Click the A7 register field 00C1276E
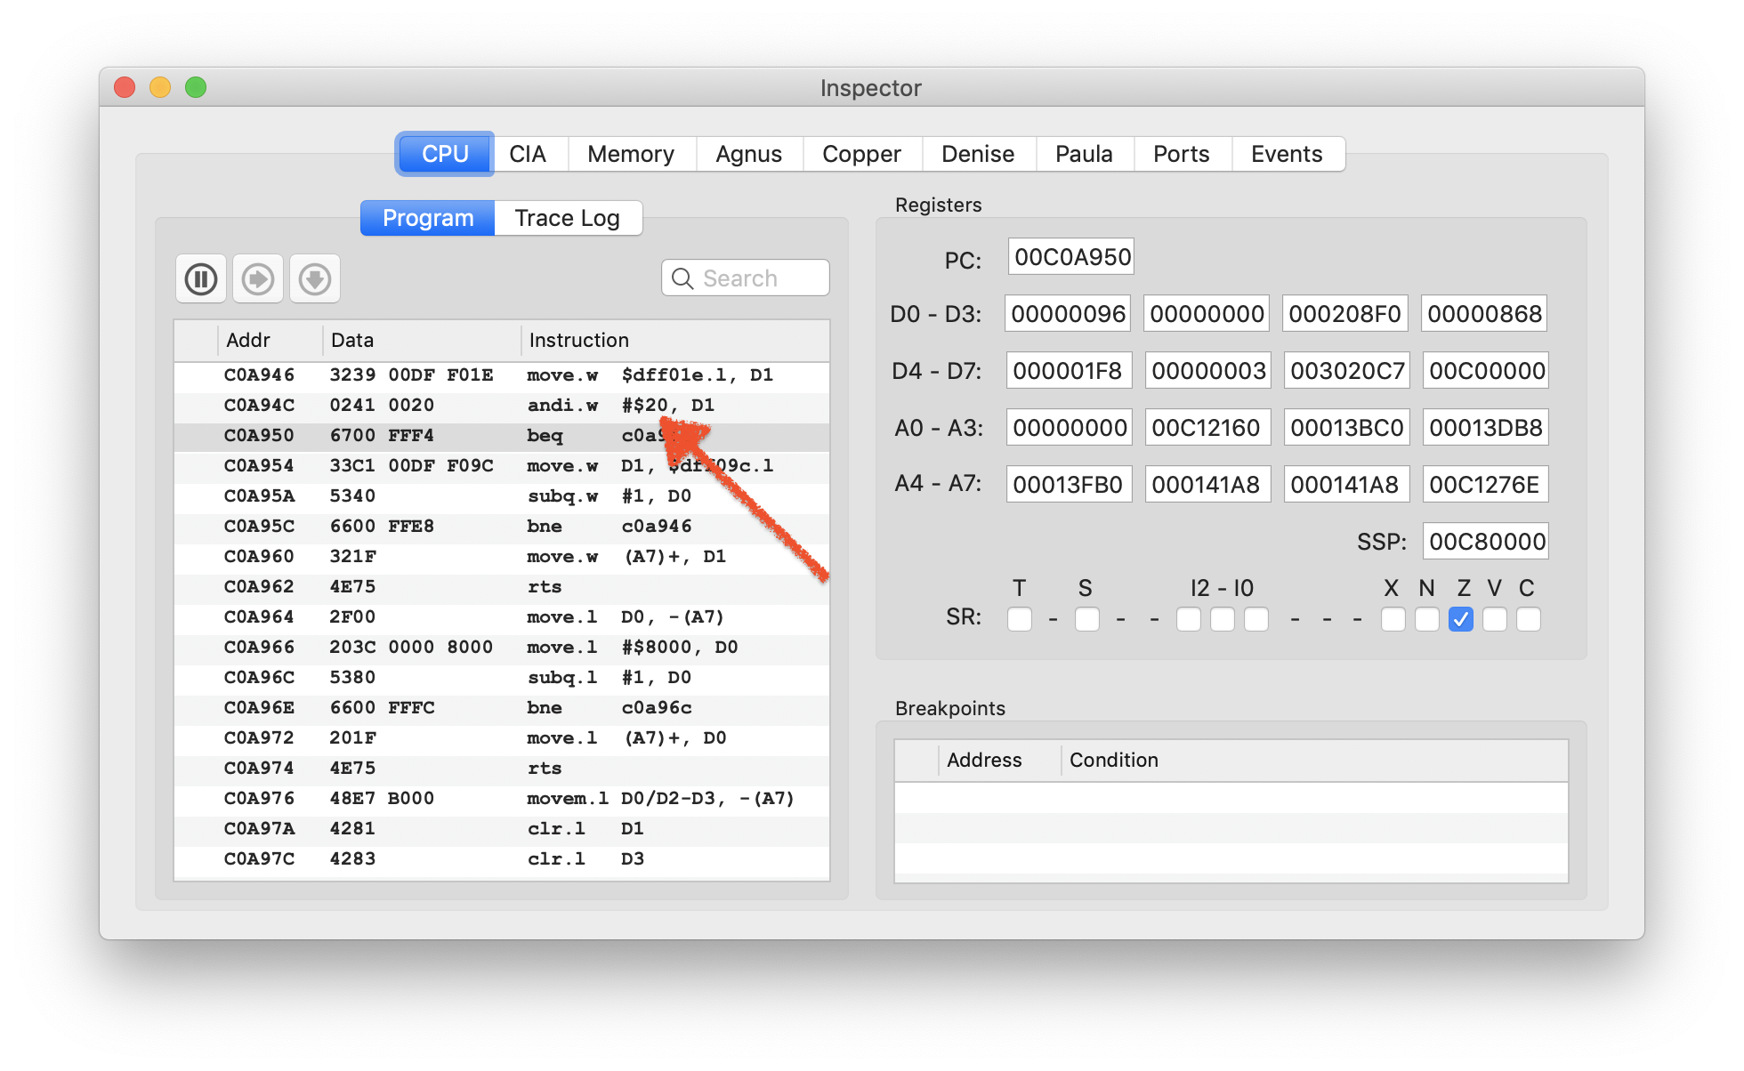The height and width of the screenshot is (1071, 1744). tap(1484, 484)
